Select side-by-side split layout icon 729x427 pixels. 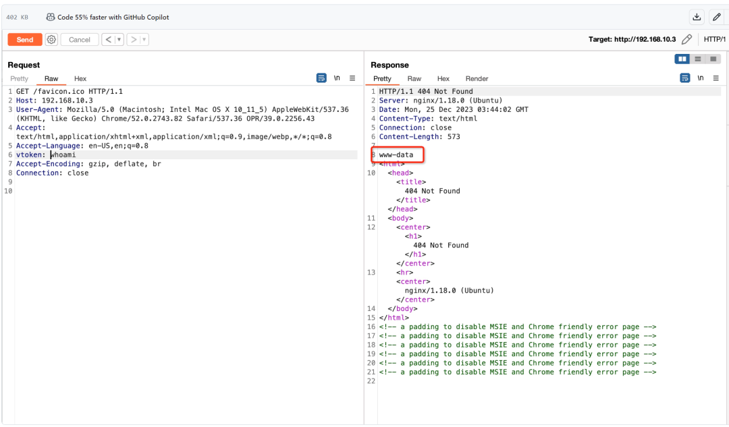[x=682, y=59]
